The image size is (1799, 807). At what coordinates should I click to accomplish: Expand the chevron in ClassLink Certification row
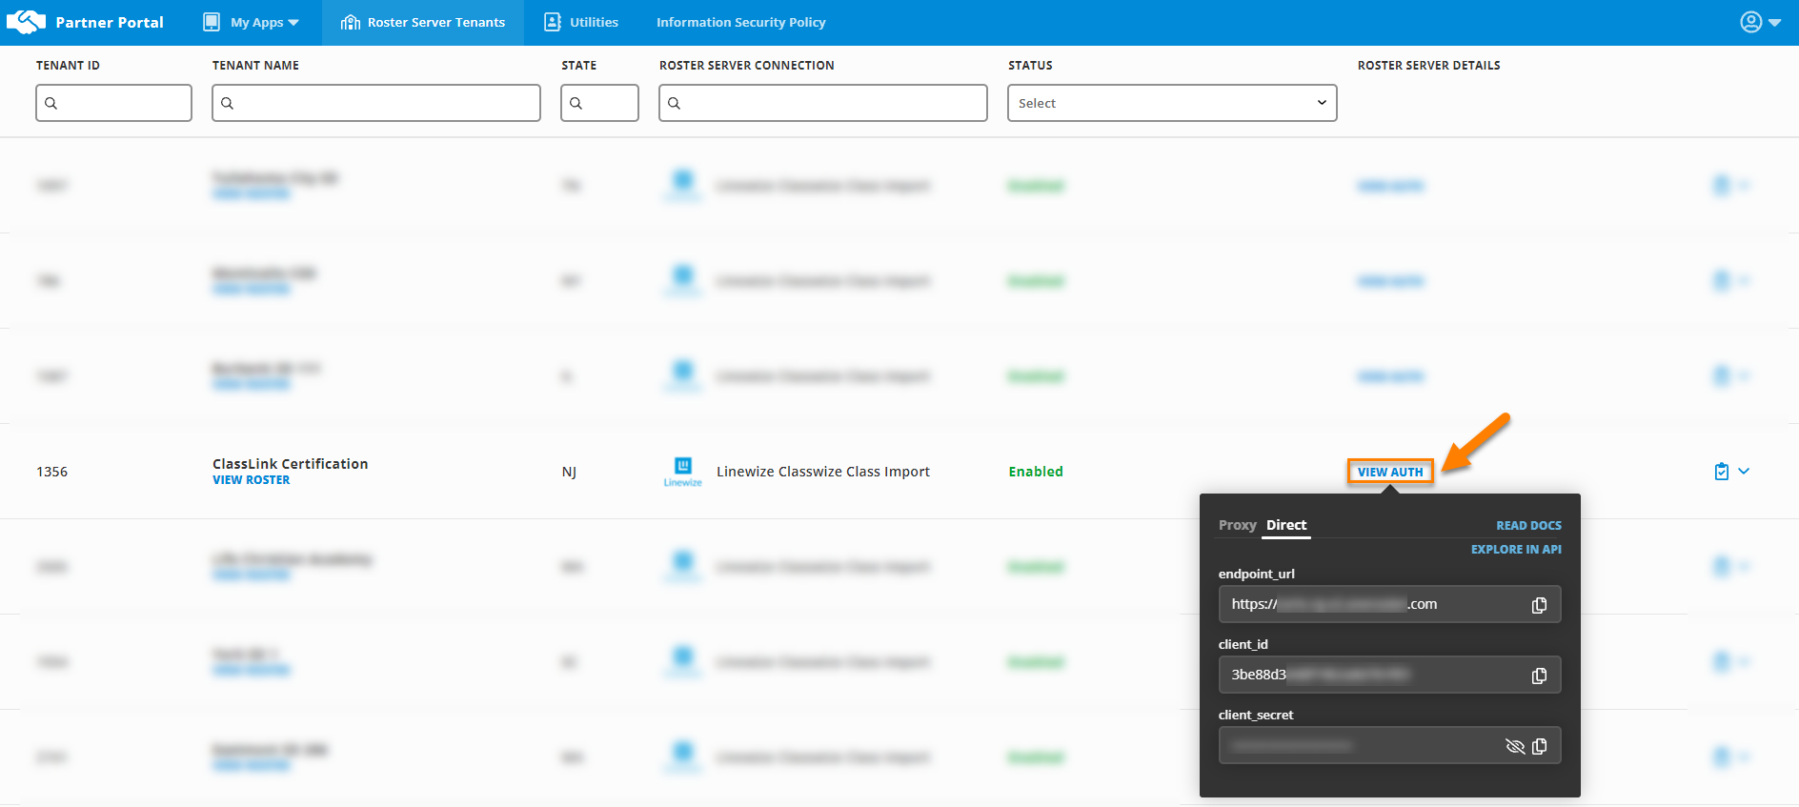point(1744,471)
